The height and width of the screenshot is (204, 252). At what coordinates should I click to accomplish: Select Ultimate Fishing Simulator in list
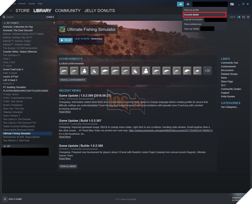coord(27,134)
